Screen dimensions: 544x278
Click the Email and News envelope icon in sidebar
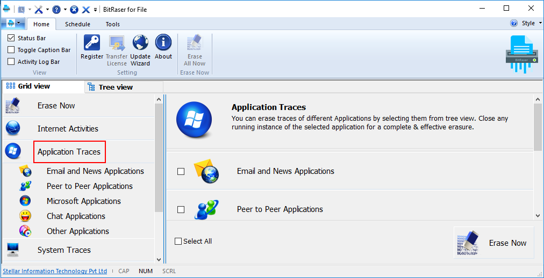click(x=25, y=171)
